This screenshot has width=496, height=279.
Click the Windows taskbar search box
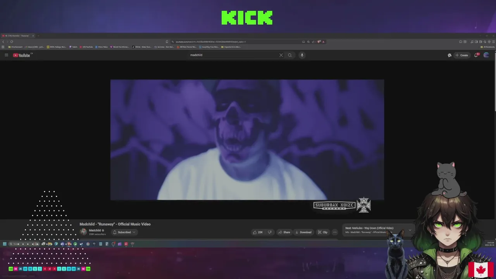click(x=24, y=244)
